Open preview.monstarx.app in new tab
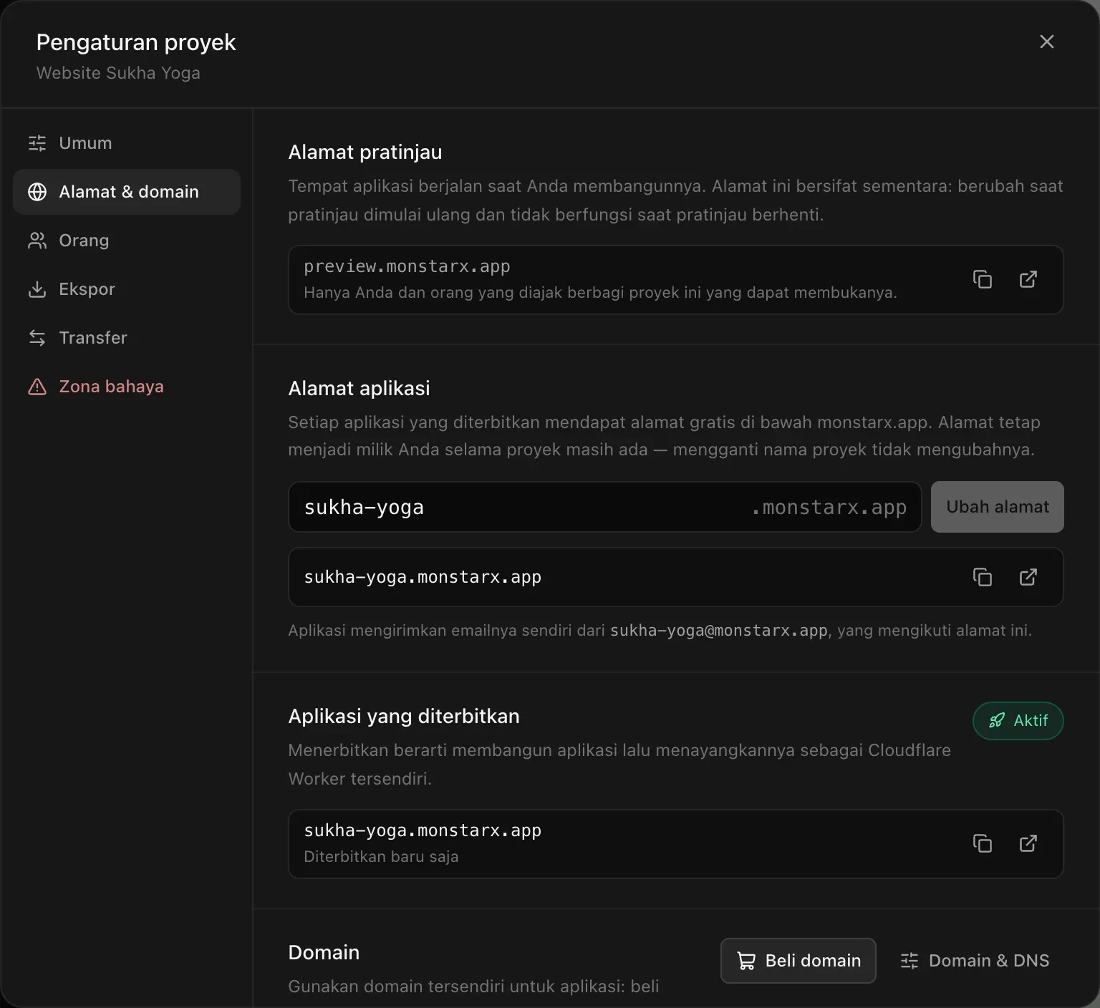 pyautogui.click(x=1028, y=279)
